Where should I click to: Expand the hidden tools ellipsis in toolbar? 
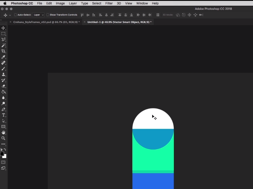[x=4, y=144]
